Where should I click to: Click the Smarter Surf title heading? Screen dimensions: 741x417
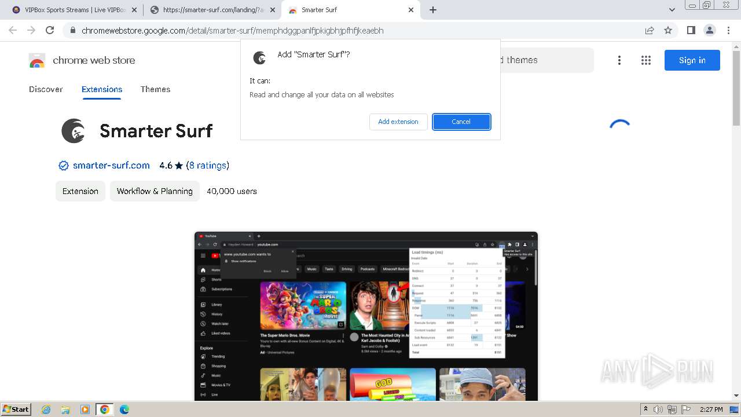(x=156, y=131)
